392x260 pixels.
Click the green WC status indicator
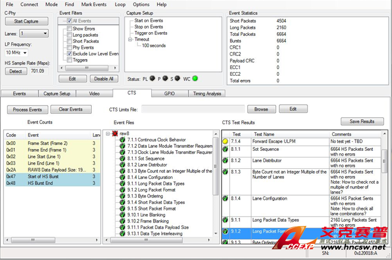click(x=195, y=78)
